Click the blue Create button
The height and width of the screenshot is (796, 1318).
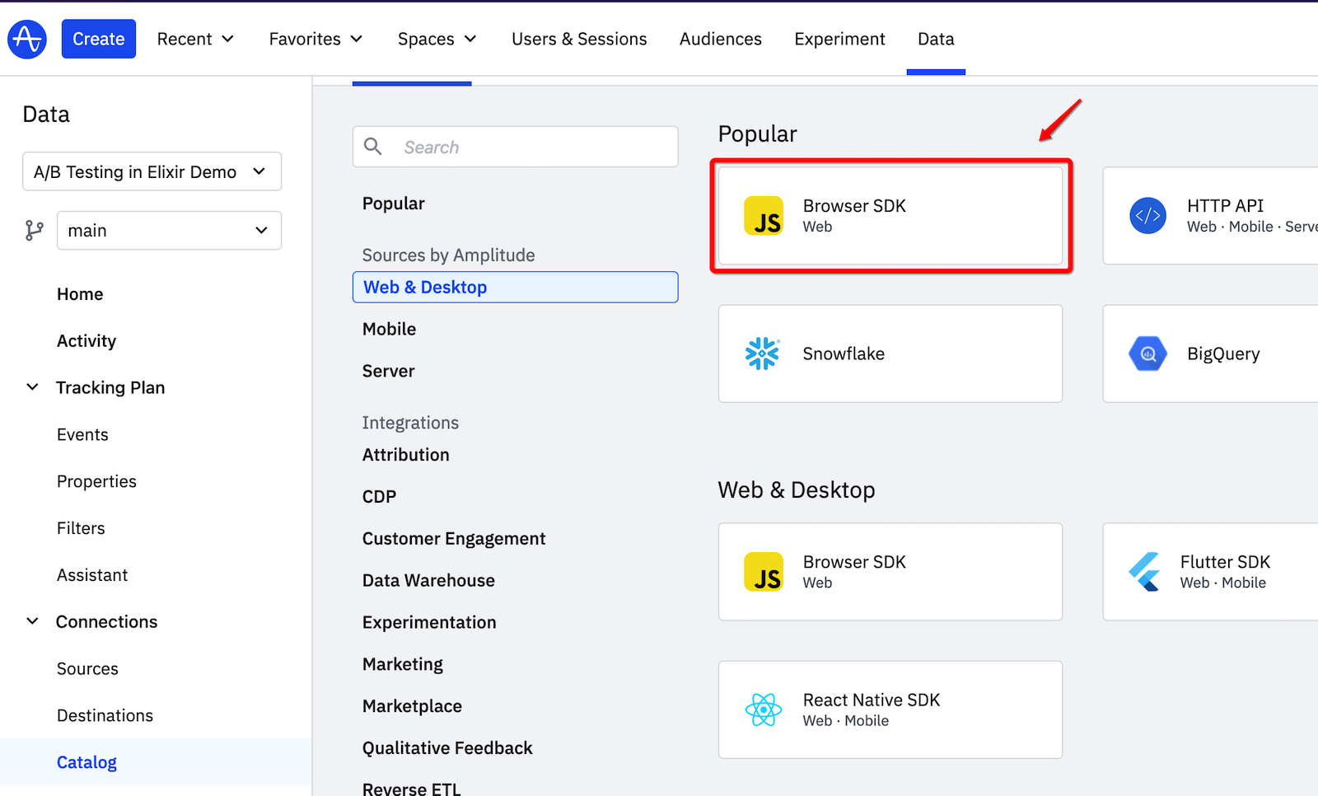click(x=98, y=39)
